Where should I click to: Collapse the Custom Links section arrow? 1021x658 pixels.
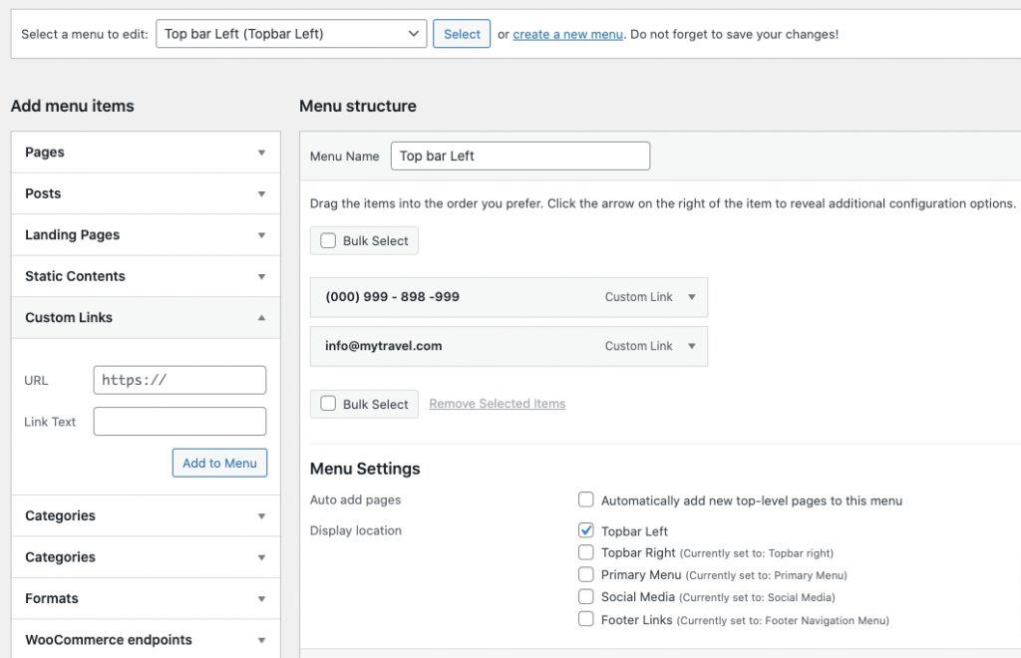261,318
